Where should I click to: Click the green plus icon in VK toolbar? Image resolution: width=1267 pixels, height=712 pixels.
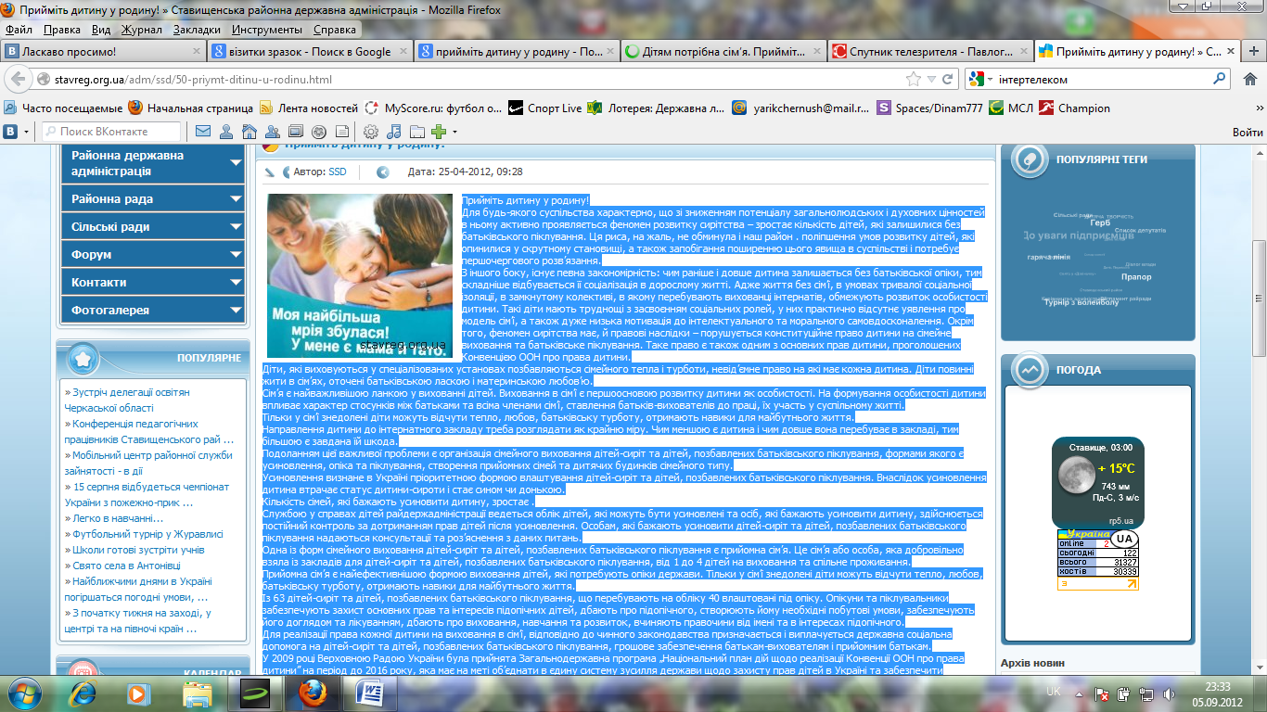[x=439, y=132]
